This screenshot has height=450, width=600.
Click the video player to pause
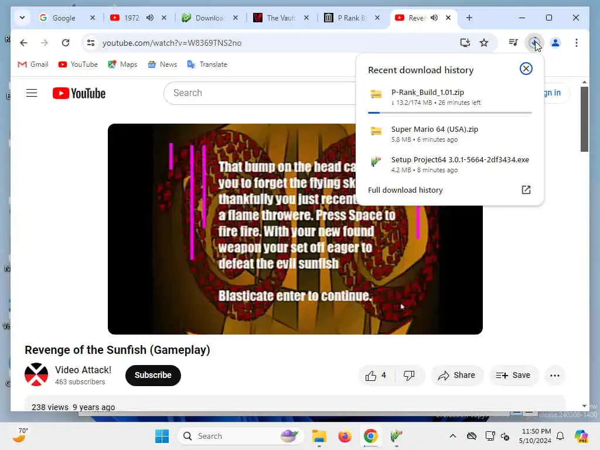(x=295, y=229)
